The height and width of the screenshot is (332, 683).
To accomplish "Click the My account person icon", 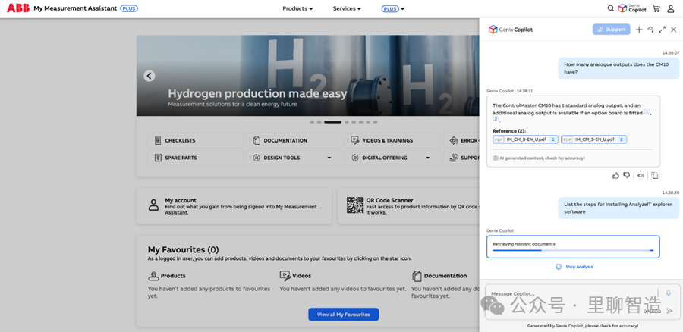I will coord(153,205).
